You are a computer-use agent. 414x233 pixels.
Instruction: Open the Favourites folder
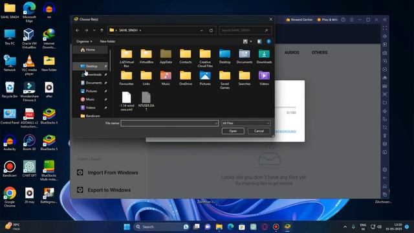[x=127, y=78]
